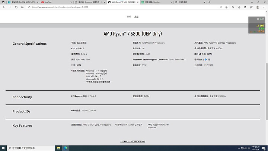Switch to the first browser tab

pos(23,2)
